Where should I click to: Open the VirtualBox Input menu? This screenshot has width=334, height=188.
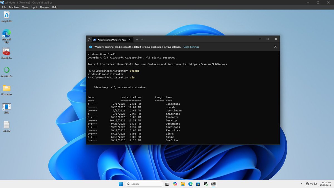tap(34, 7)
